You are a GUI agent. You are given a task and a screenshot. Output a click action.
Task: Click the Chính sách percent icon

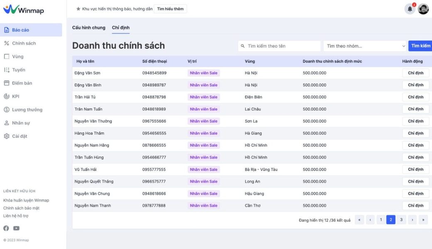pyautogui.click(x=7, y=43)
